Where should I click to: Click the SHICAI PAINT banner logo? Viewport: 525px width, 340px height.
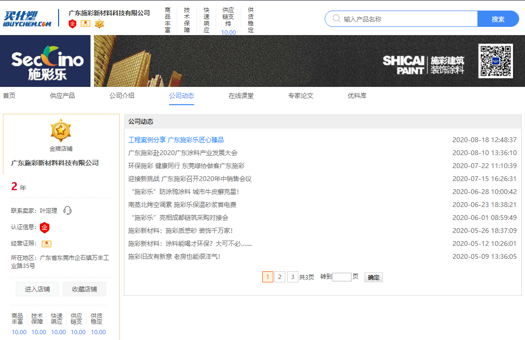423,65
